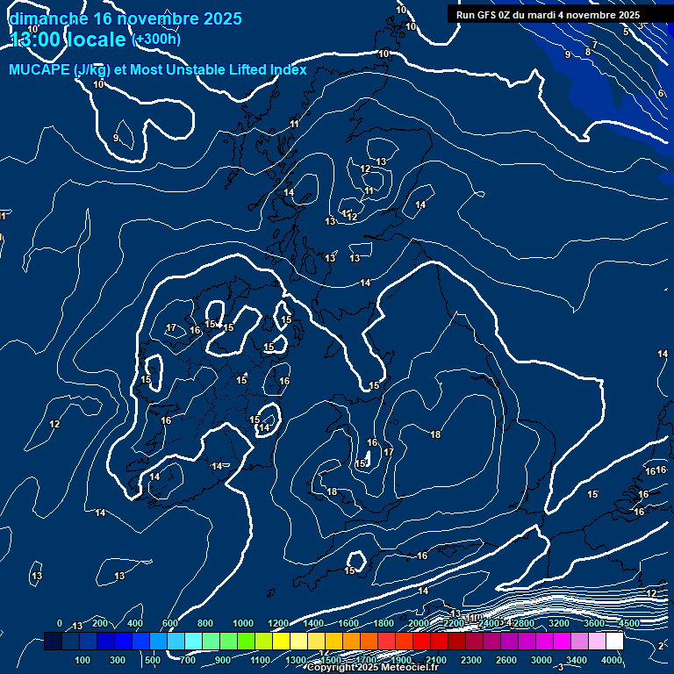Click the 'Copyright 2025 Meteociel.fr' text
Screen dimensions: 674x674
click(373, 667)
